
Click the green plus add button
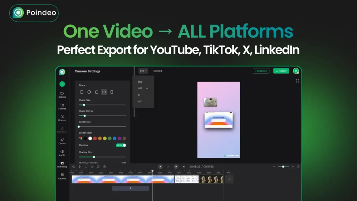62,84
